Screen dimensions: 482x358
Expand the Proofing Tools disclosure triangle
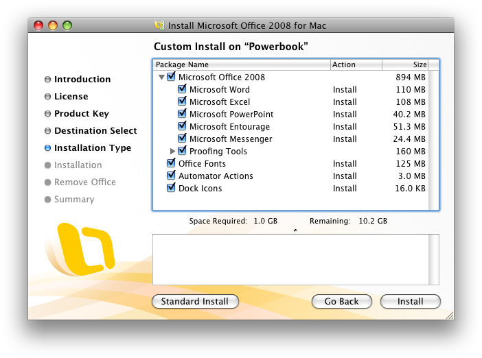pos(172,151)
